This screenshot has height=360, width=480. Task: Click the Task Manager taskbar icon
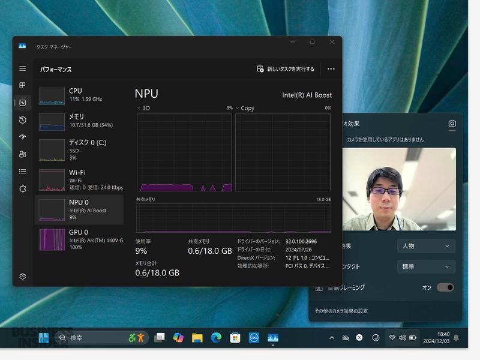[x=273, y=338]
